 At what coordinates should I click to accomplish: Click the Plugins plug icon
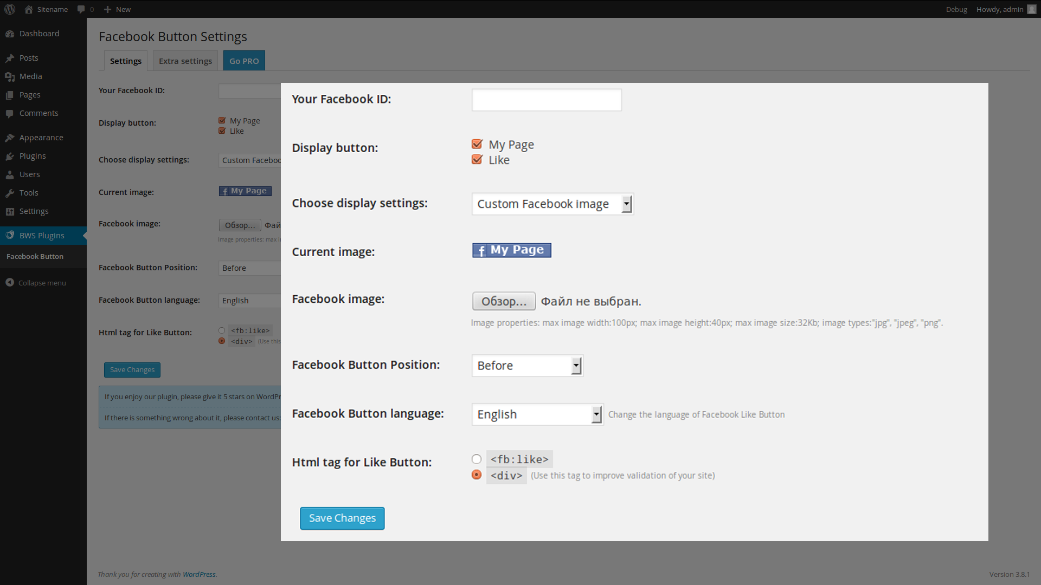(10, 156)
